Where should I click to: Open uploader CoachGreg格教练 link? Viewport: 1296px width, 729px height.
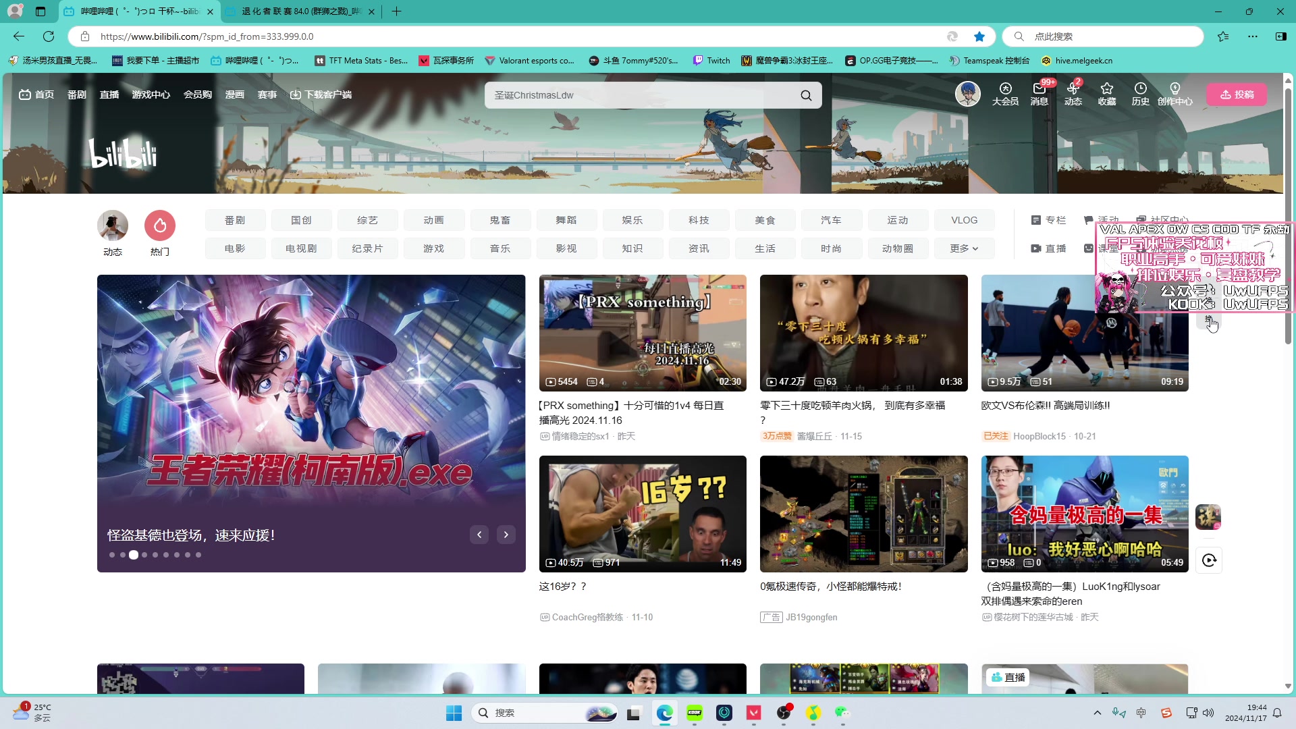click(587, 617)
